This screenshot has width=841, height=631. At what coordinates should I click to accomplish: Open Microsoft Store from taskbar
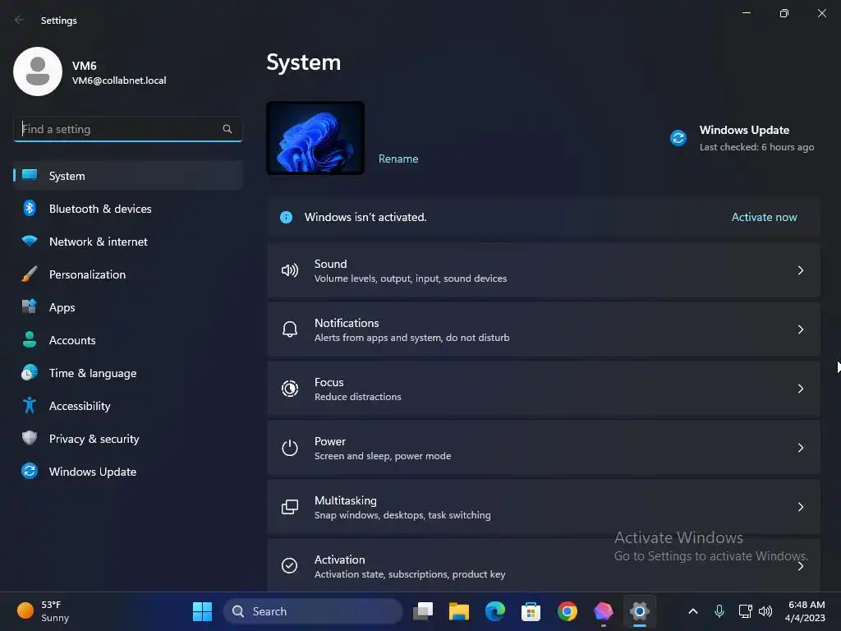click(x=531, y=611)
